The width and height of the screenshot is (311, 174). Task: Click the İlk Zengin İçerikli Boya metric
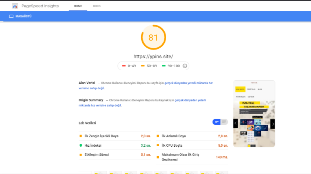115,136
